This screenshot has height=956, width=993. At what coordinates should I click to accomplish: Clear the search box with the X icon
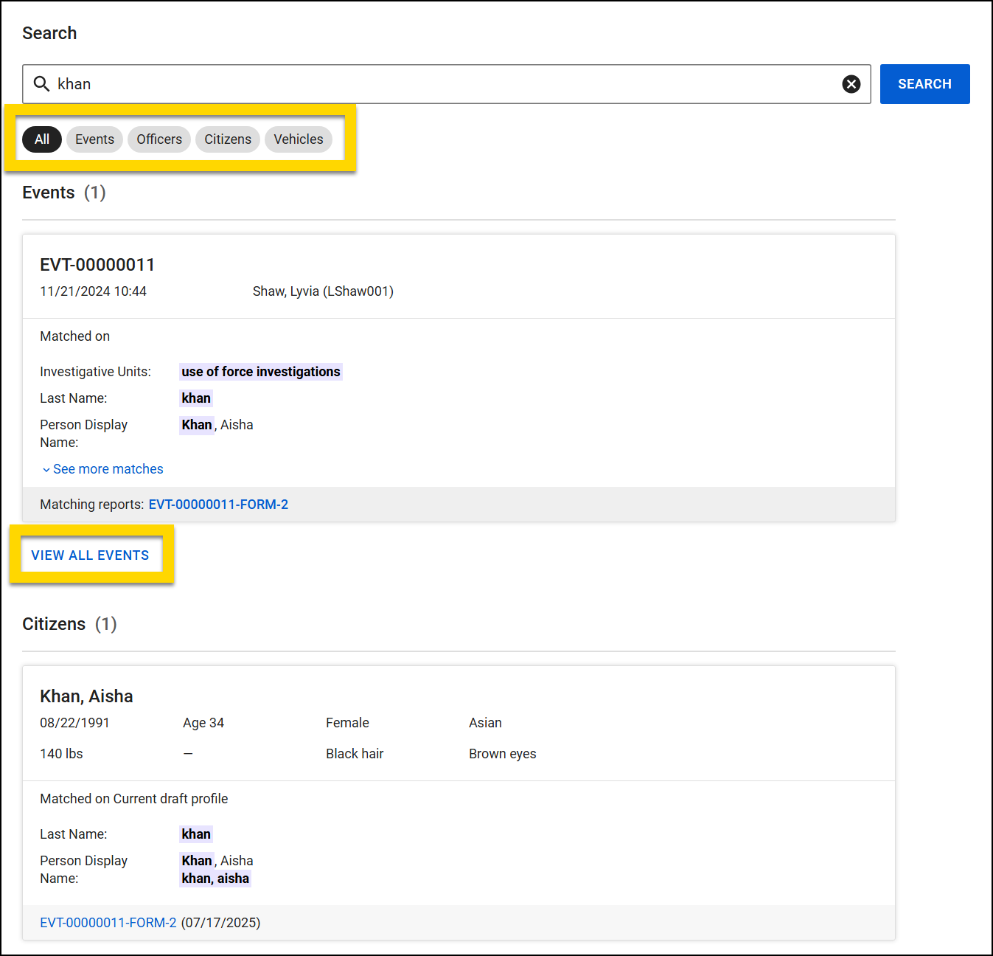click(851, 84)
